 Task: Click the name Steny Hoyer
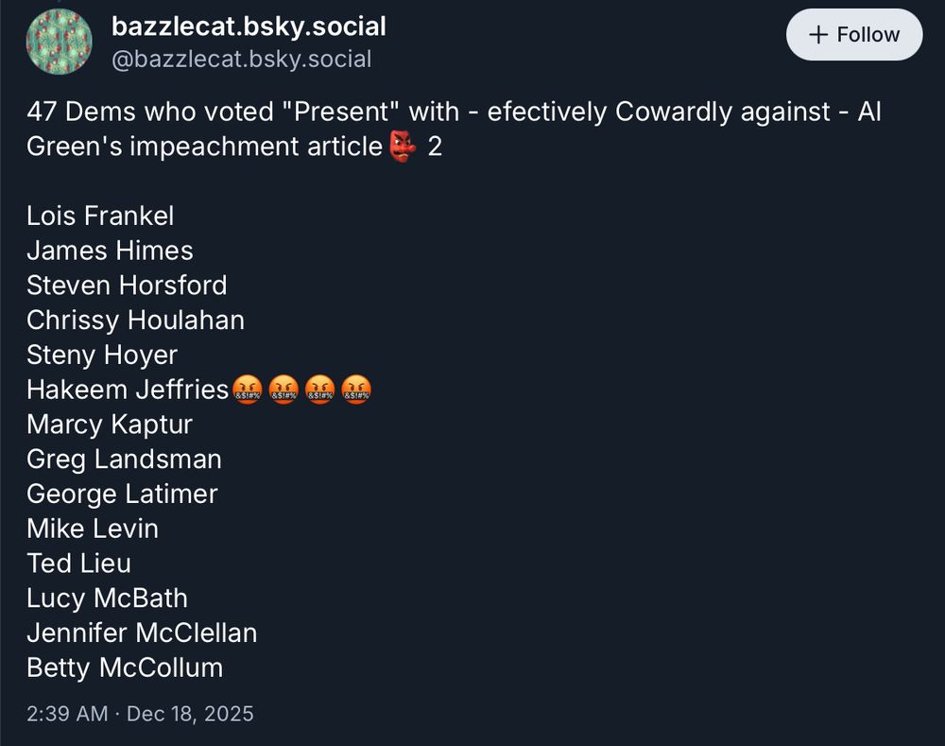click(x=102, y=355)
